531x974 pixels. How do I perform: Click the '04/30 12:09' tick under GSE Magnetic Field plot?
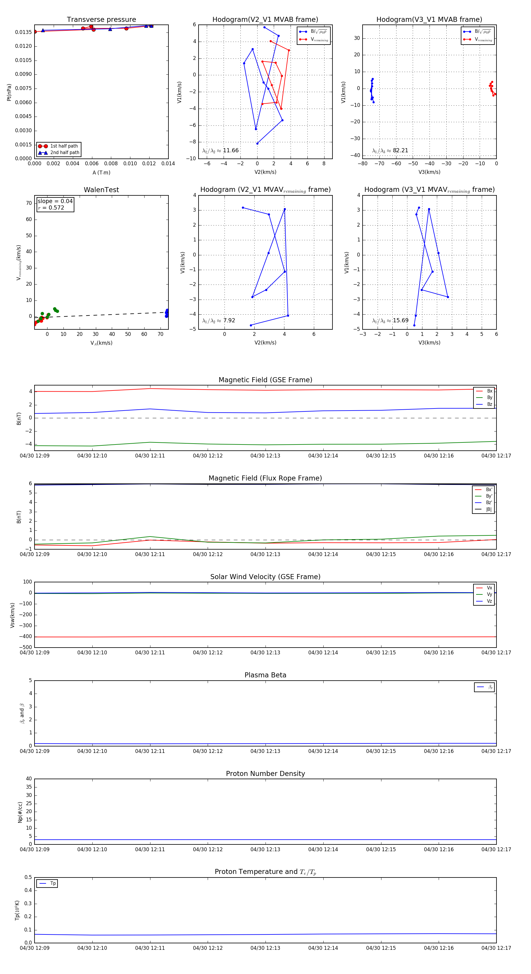click(35, 456)
